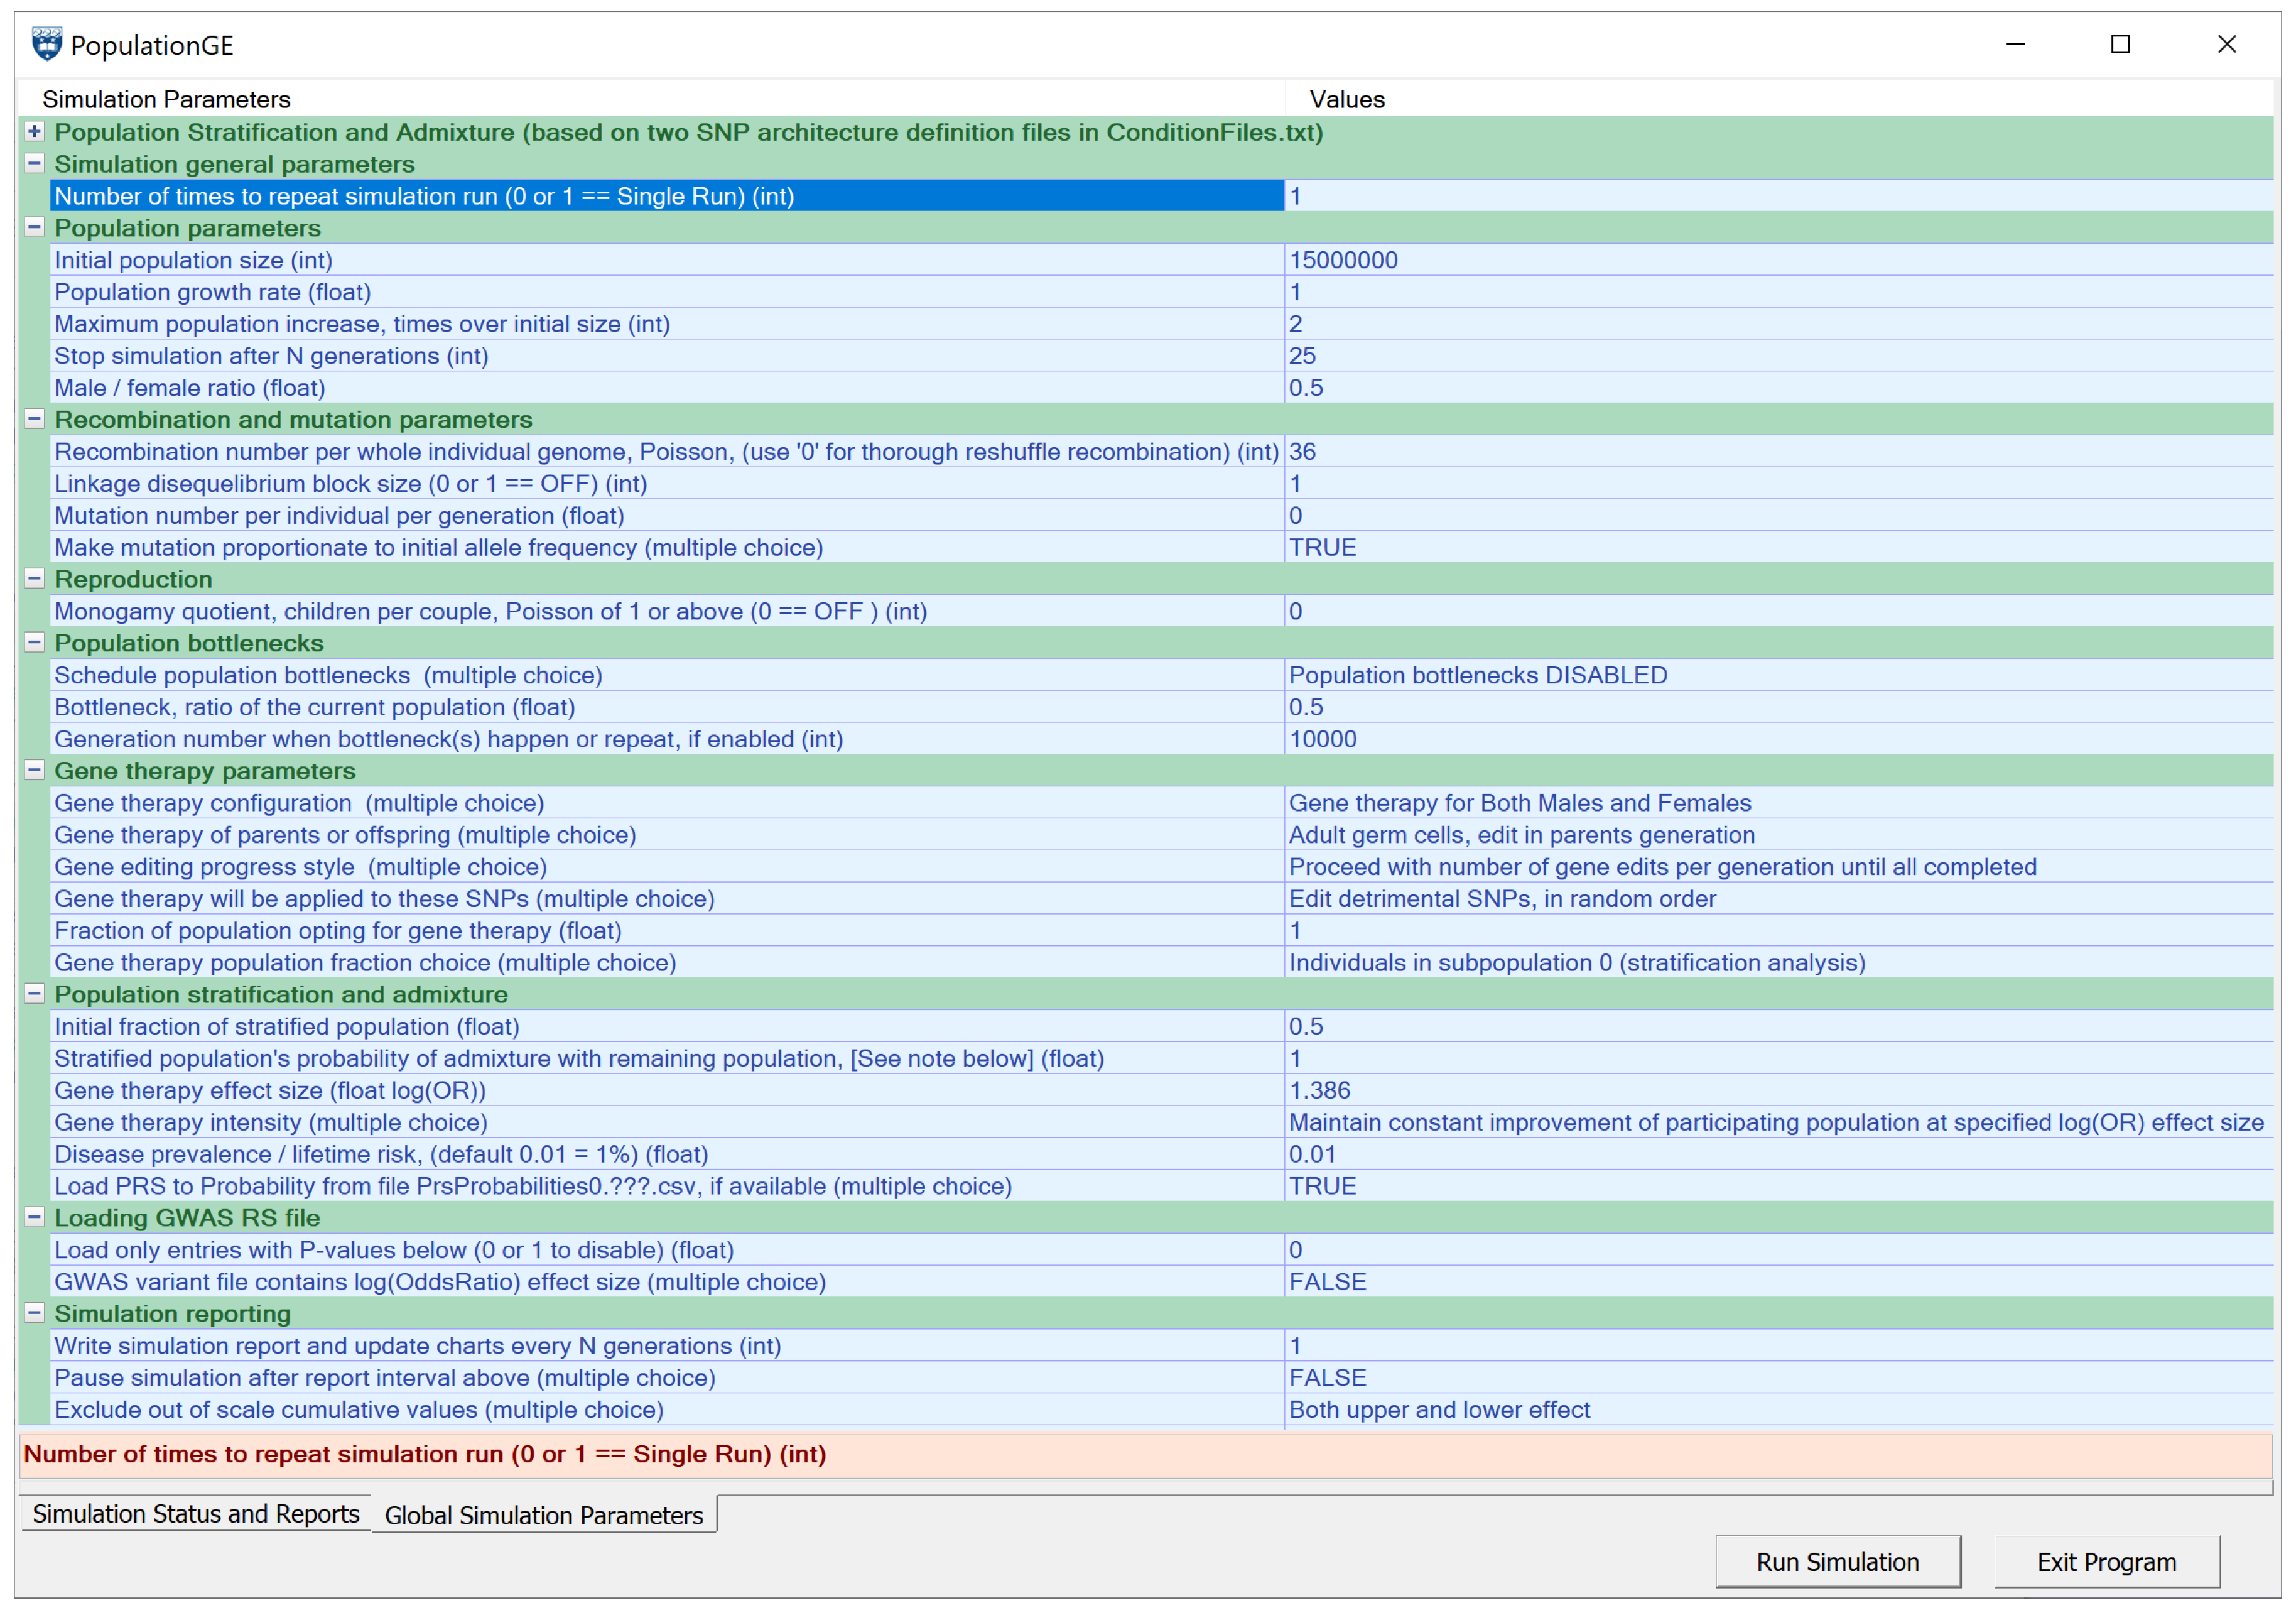Collapse Recombination and mutation parameters section

point(35,419)
